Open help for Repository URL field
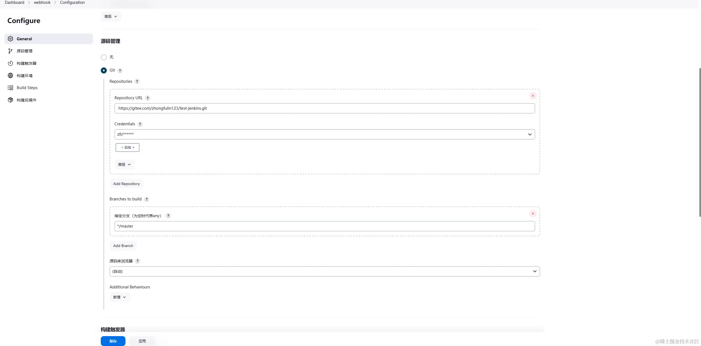Image resolution: width=701 pixels, height=346 pixels. tap(148, 98)
